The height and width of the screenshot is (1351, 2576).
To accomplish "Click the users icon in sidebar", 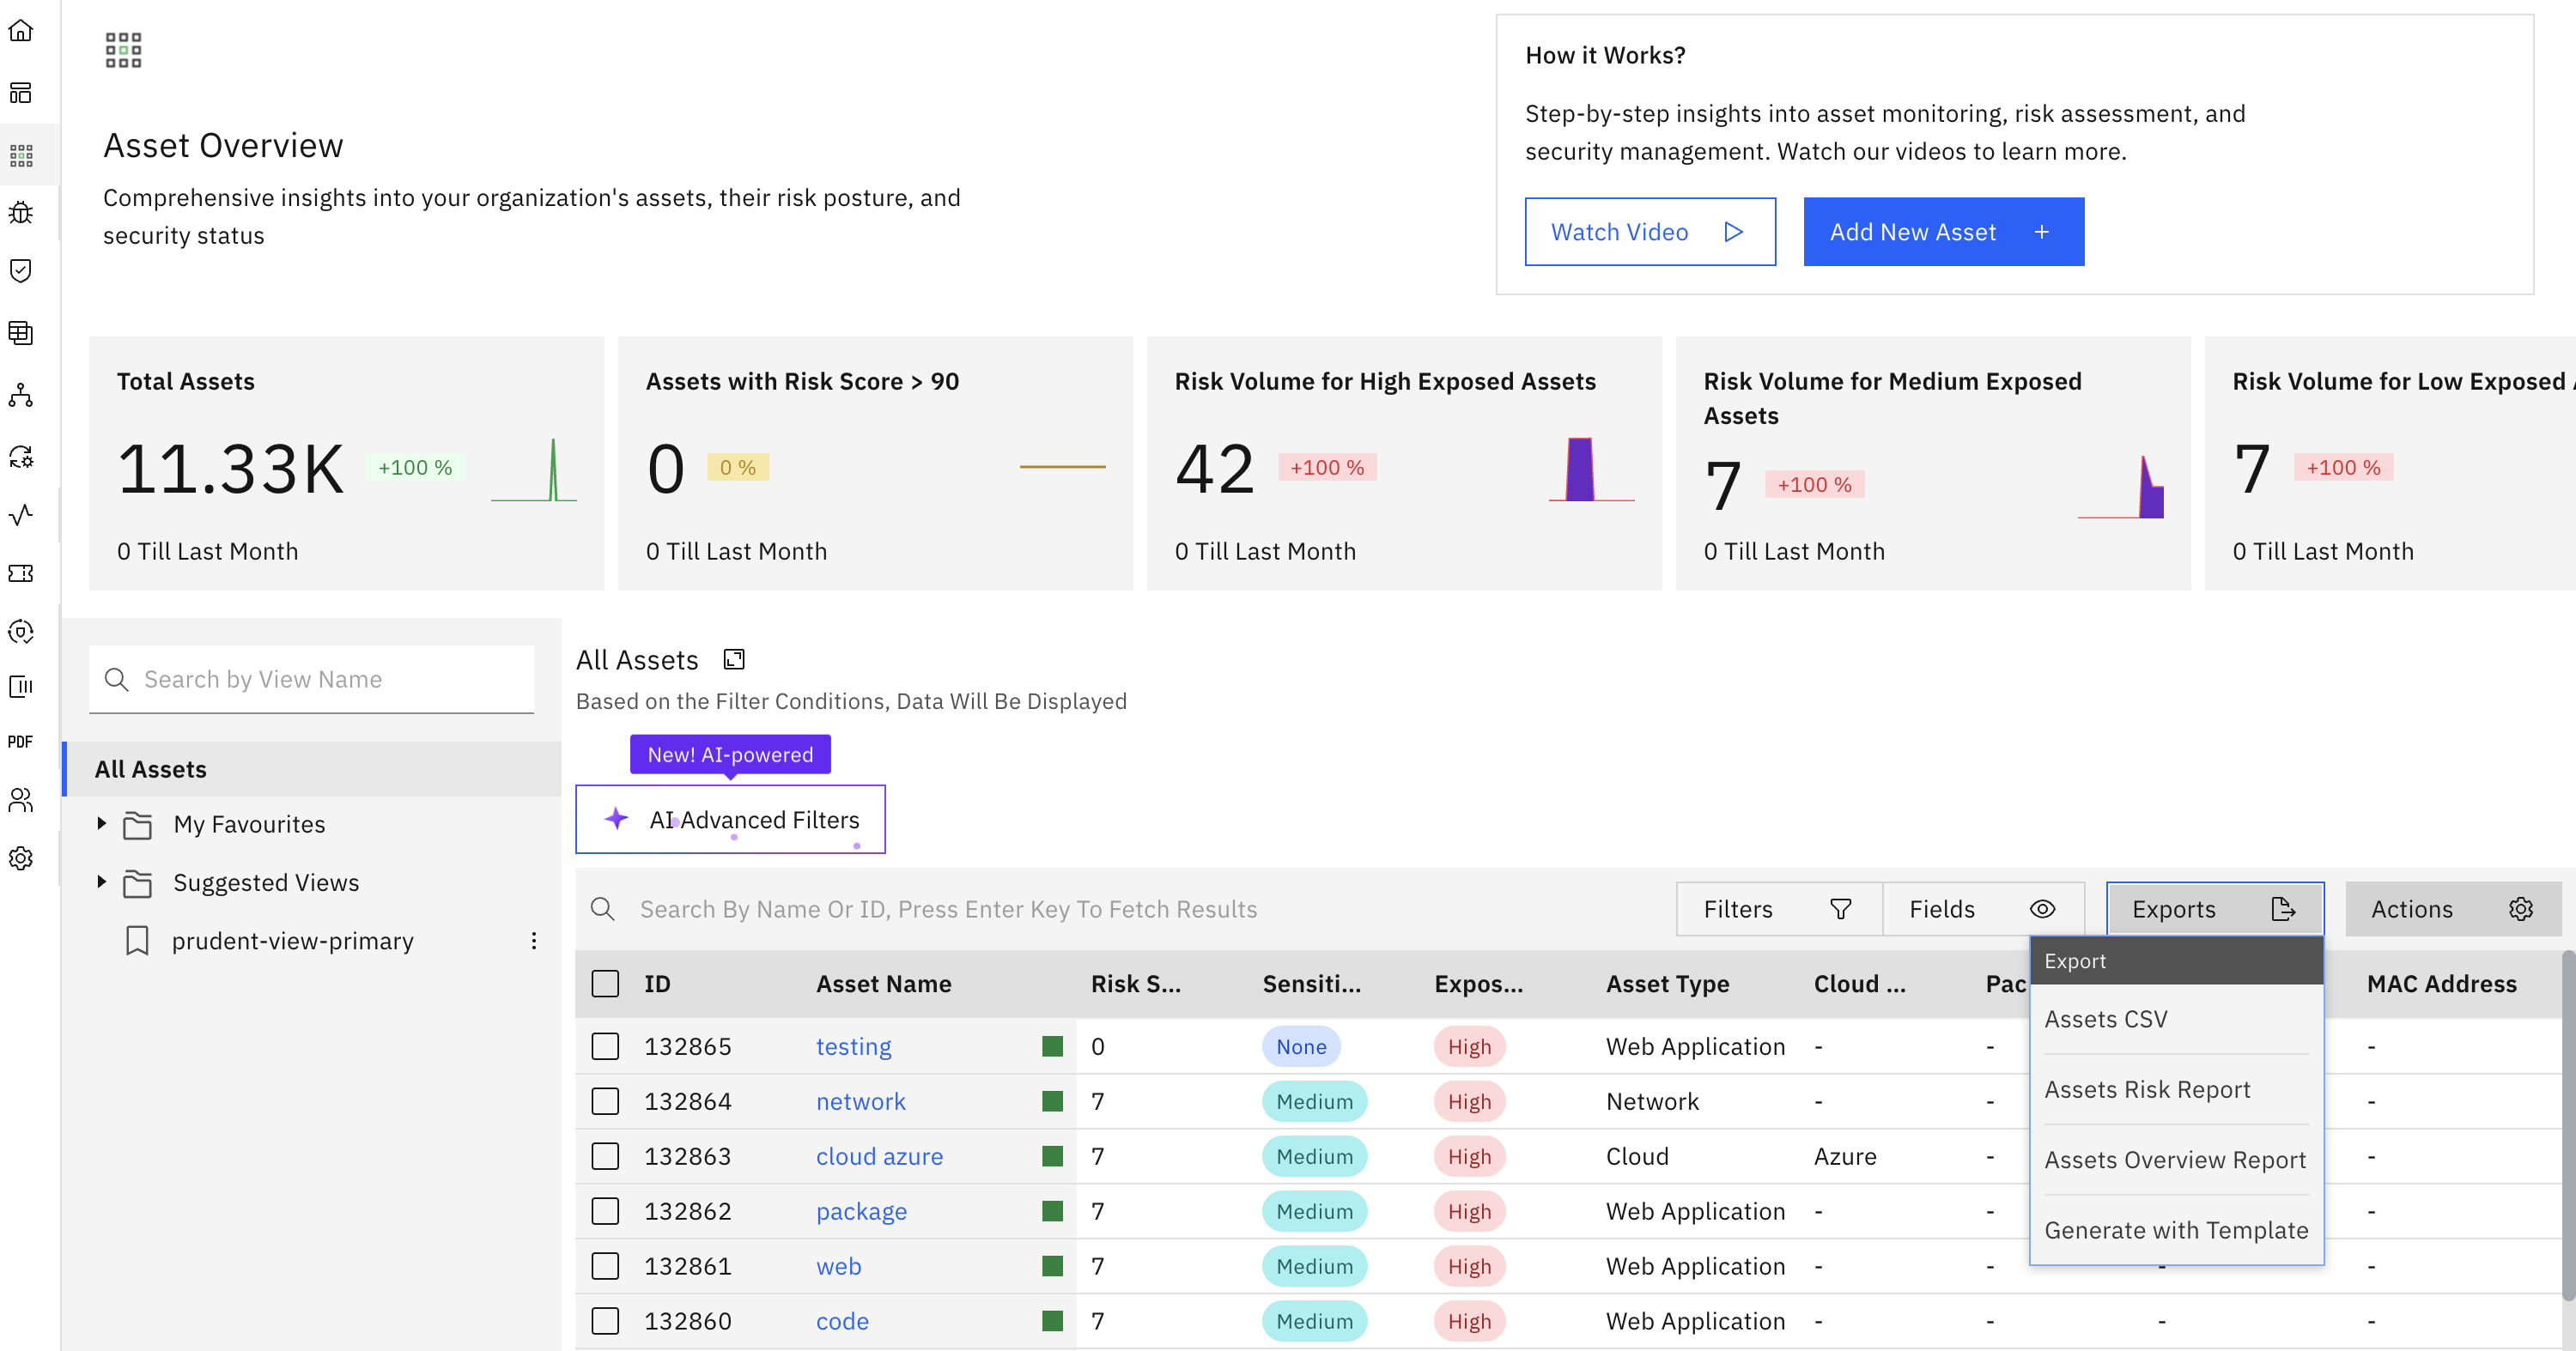I will [21, 799].
